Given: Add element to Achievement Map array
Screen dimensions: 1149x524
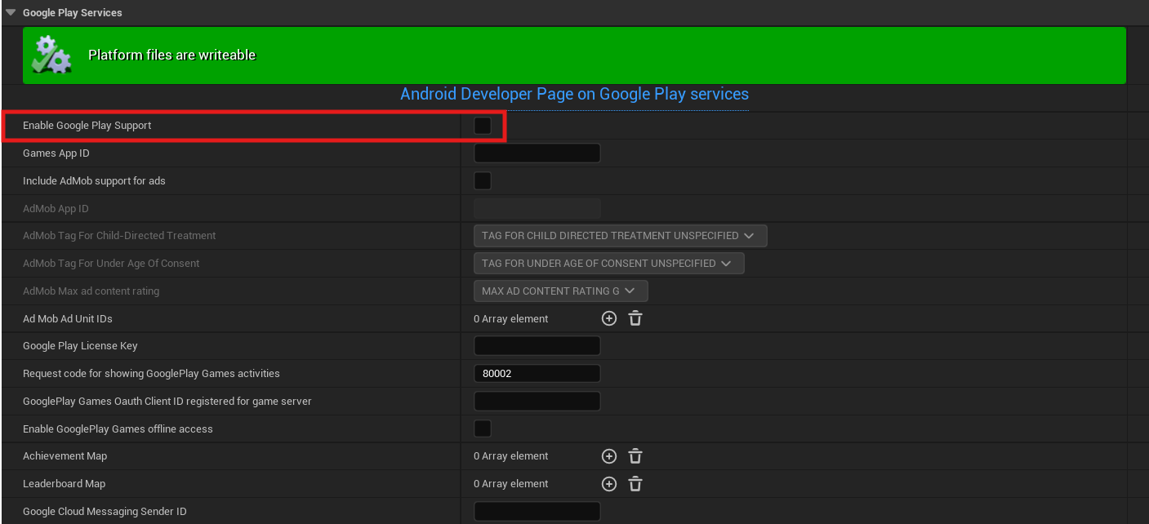Looking at the screenshot, I should pos(608,456).
